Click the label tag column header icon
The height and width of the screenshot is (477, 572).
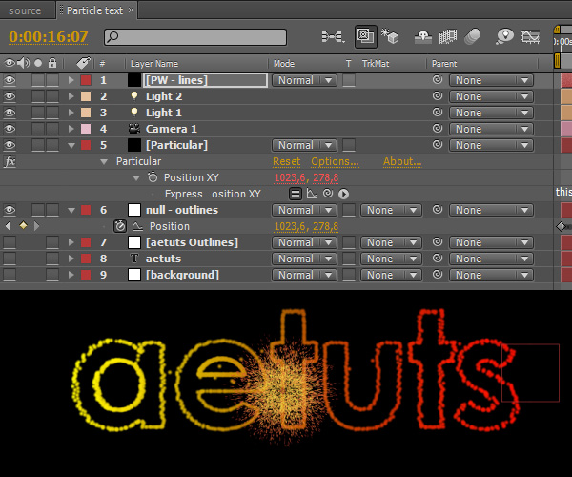click(84, 63)
